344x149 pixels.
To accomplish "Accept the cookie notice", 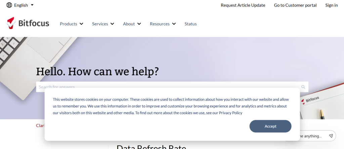I will point(270,126).
